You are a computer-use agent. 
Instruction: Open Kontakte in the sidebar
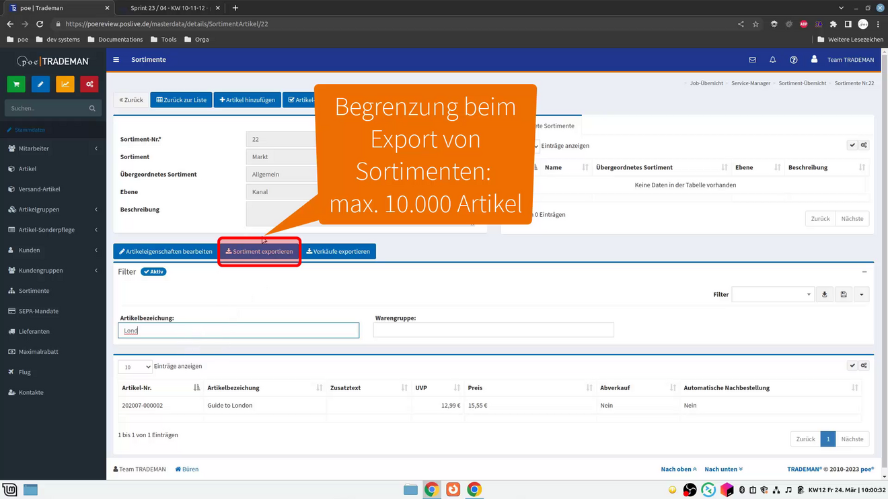tap(52, 392)
